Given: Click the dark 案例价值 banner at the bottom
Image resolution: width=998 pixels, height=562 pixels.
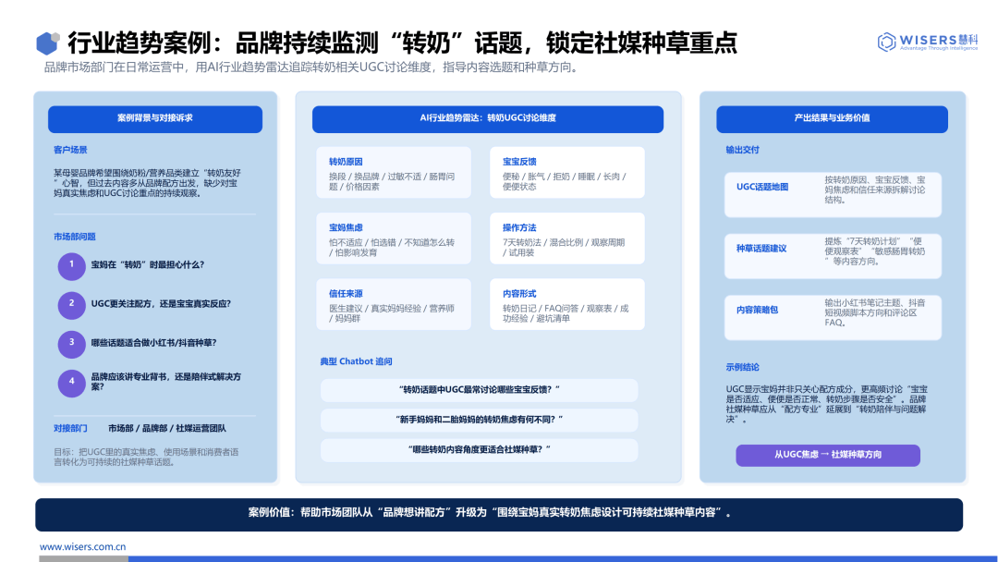Looking at the screenshot, I should pos(499,514).
